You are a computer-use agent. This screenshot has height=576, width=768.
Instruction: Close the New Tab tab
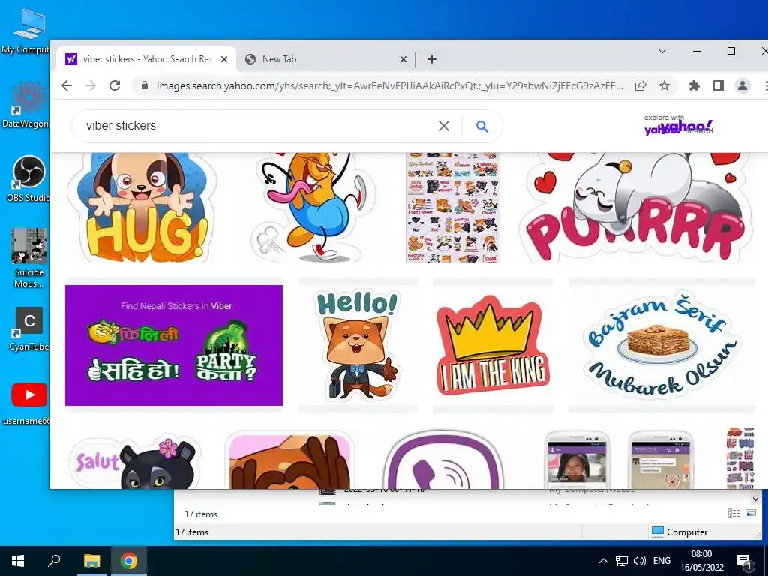(x=403, y=59)
